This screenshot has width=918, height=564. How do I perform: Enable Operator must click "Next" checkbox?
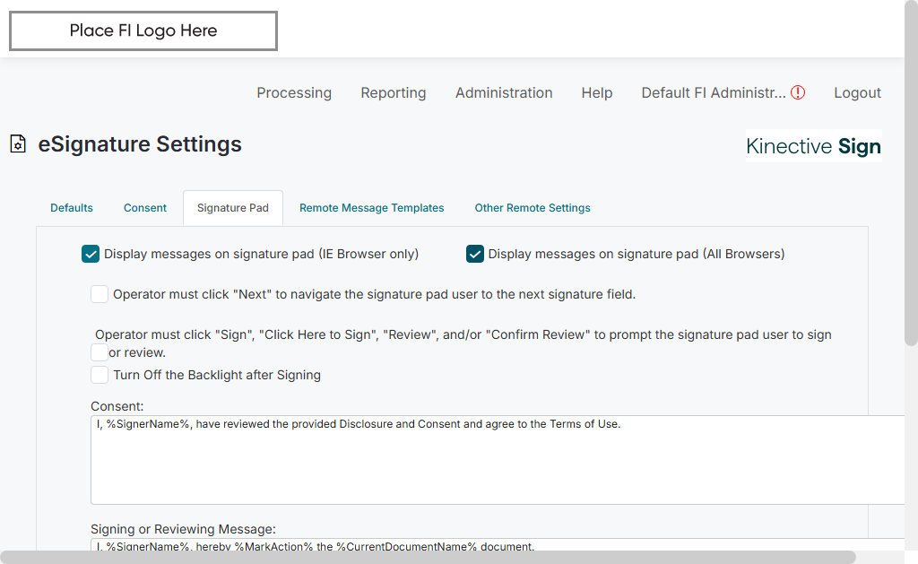point(100,294)
